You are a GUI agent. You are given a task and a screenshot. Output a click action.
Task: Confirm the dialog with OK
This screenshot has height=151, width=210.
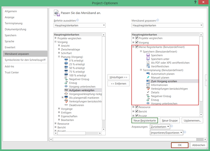point(180,145)
